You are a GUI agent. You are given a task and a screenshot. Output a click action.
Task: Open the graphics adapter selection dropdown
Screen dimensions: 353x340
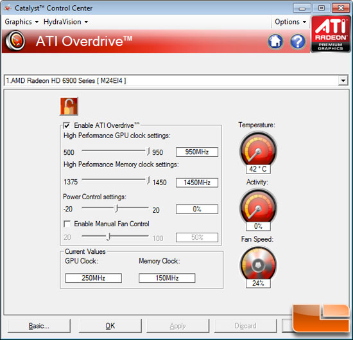point(343,80)
